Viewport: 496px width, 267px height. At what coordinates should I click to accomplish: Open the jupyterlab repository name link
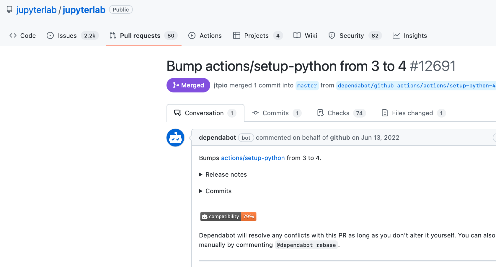click(x=84, y=10)
